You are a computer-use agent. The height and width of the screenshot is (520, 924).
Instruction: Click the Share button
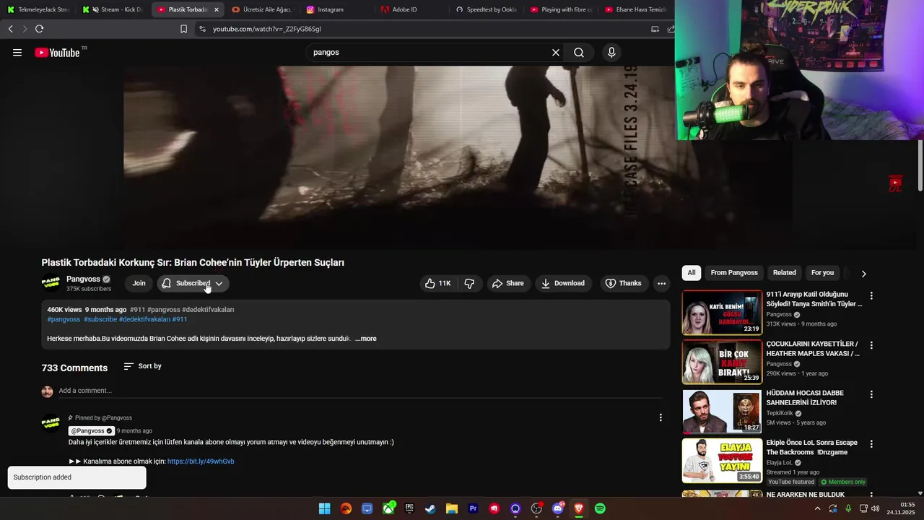click(508, 283)
